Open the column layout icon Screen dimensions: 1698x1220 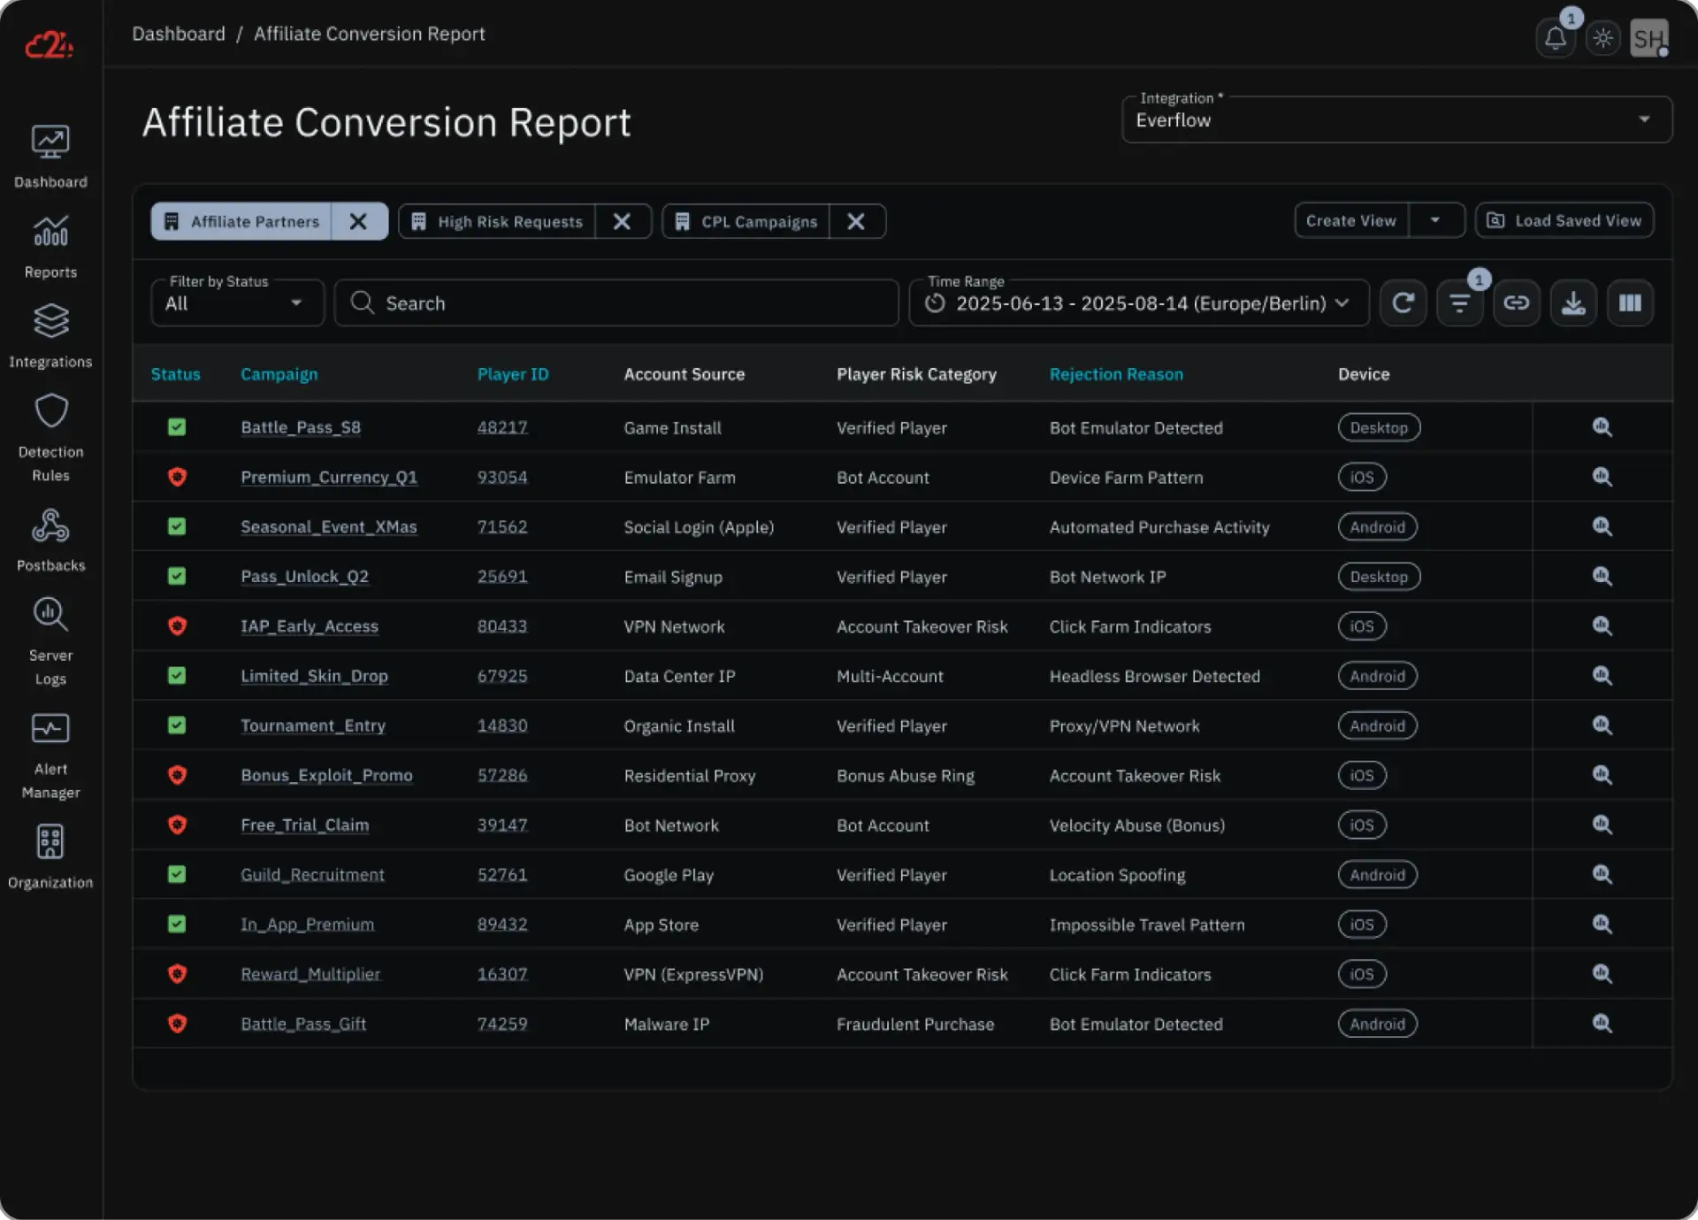[1629, 303]
